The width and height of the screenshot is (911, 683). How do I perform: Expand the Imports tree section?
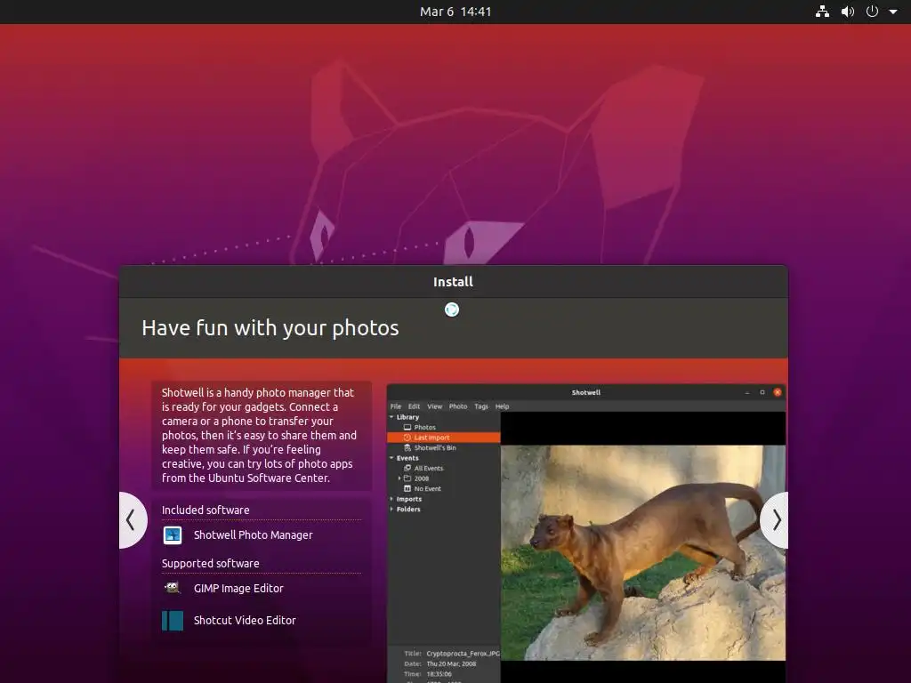click(x=391, y=499)
